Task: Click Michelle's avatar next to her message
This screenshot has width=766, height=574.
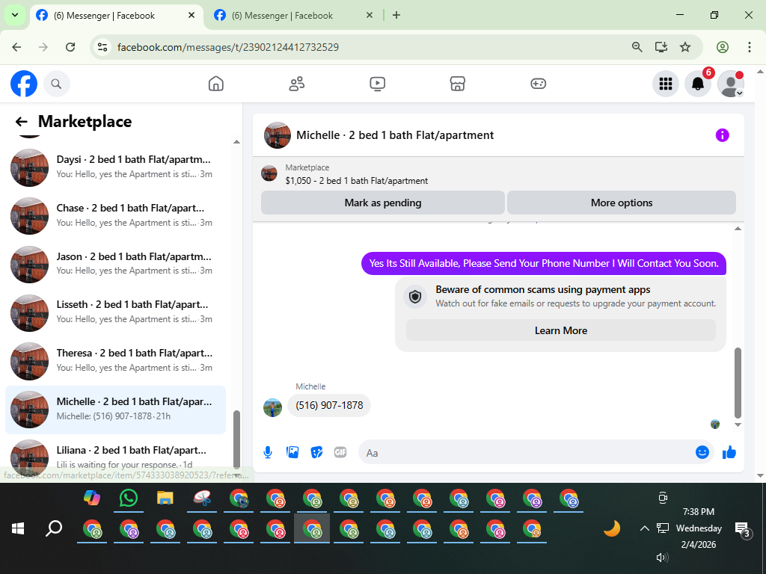Action: coord(272,407)
